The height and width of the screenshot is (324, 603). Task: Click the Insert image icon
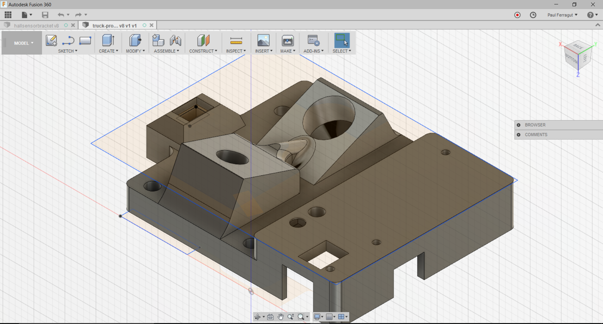tap(263, 40)
